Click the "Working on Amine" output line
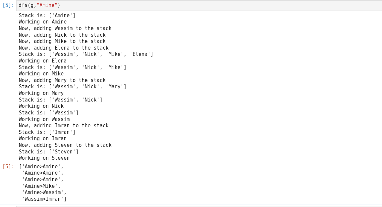 point(43,22)
